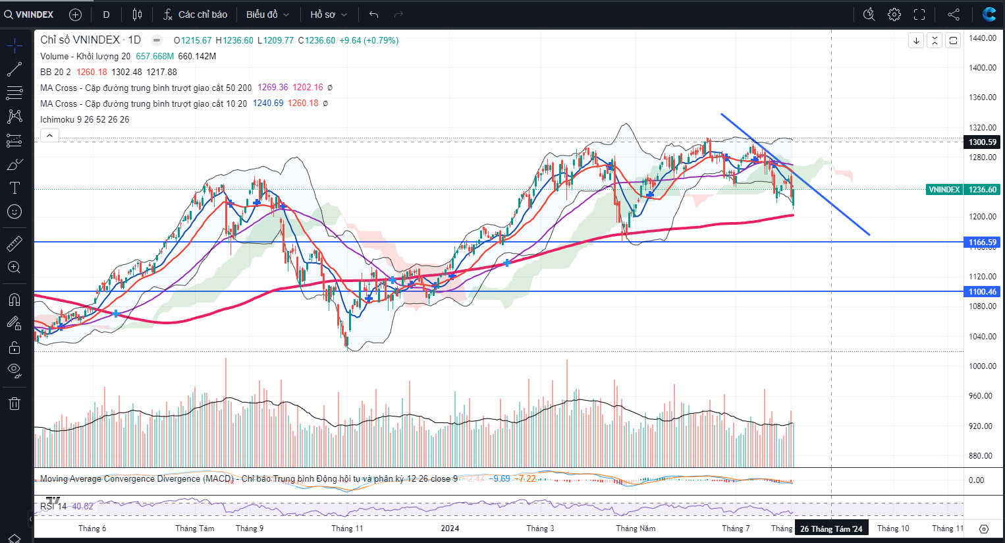Select the Volume - Khối lượng 20 legend
Viewport: 1005px width, 543px height.
click(85, 56)
